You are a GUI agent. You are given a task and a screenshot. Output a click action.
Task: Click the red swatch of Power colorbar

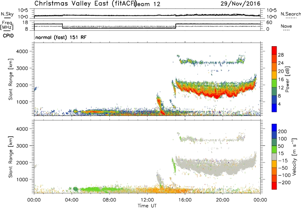pos(274,50)
